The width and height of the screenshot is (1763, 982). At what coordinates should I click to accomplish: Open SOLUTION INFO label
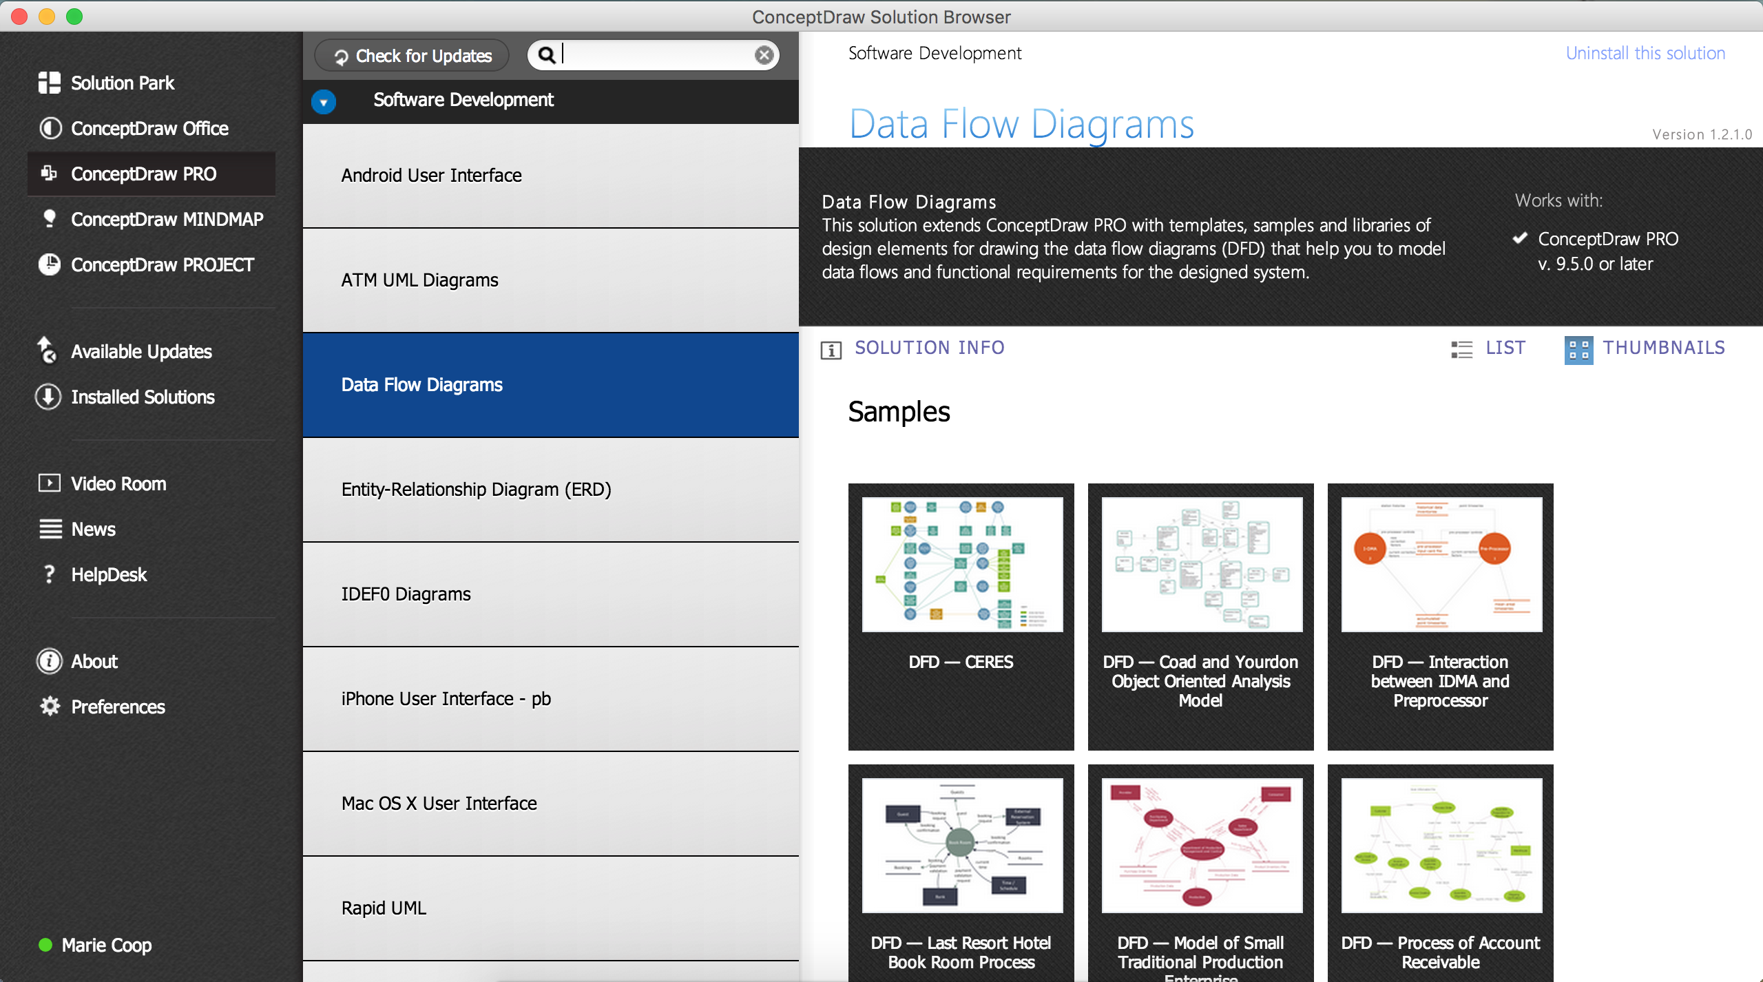coord(930,348)
